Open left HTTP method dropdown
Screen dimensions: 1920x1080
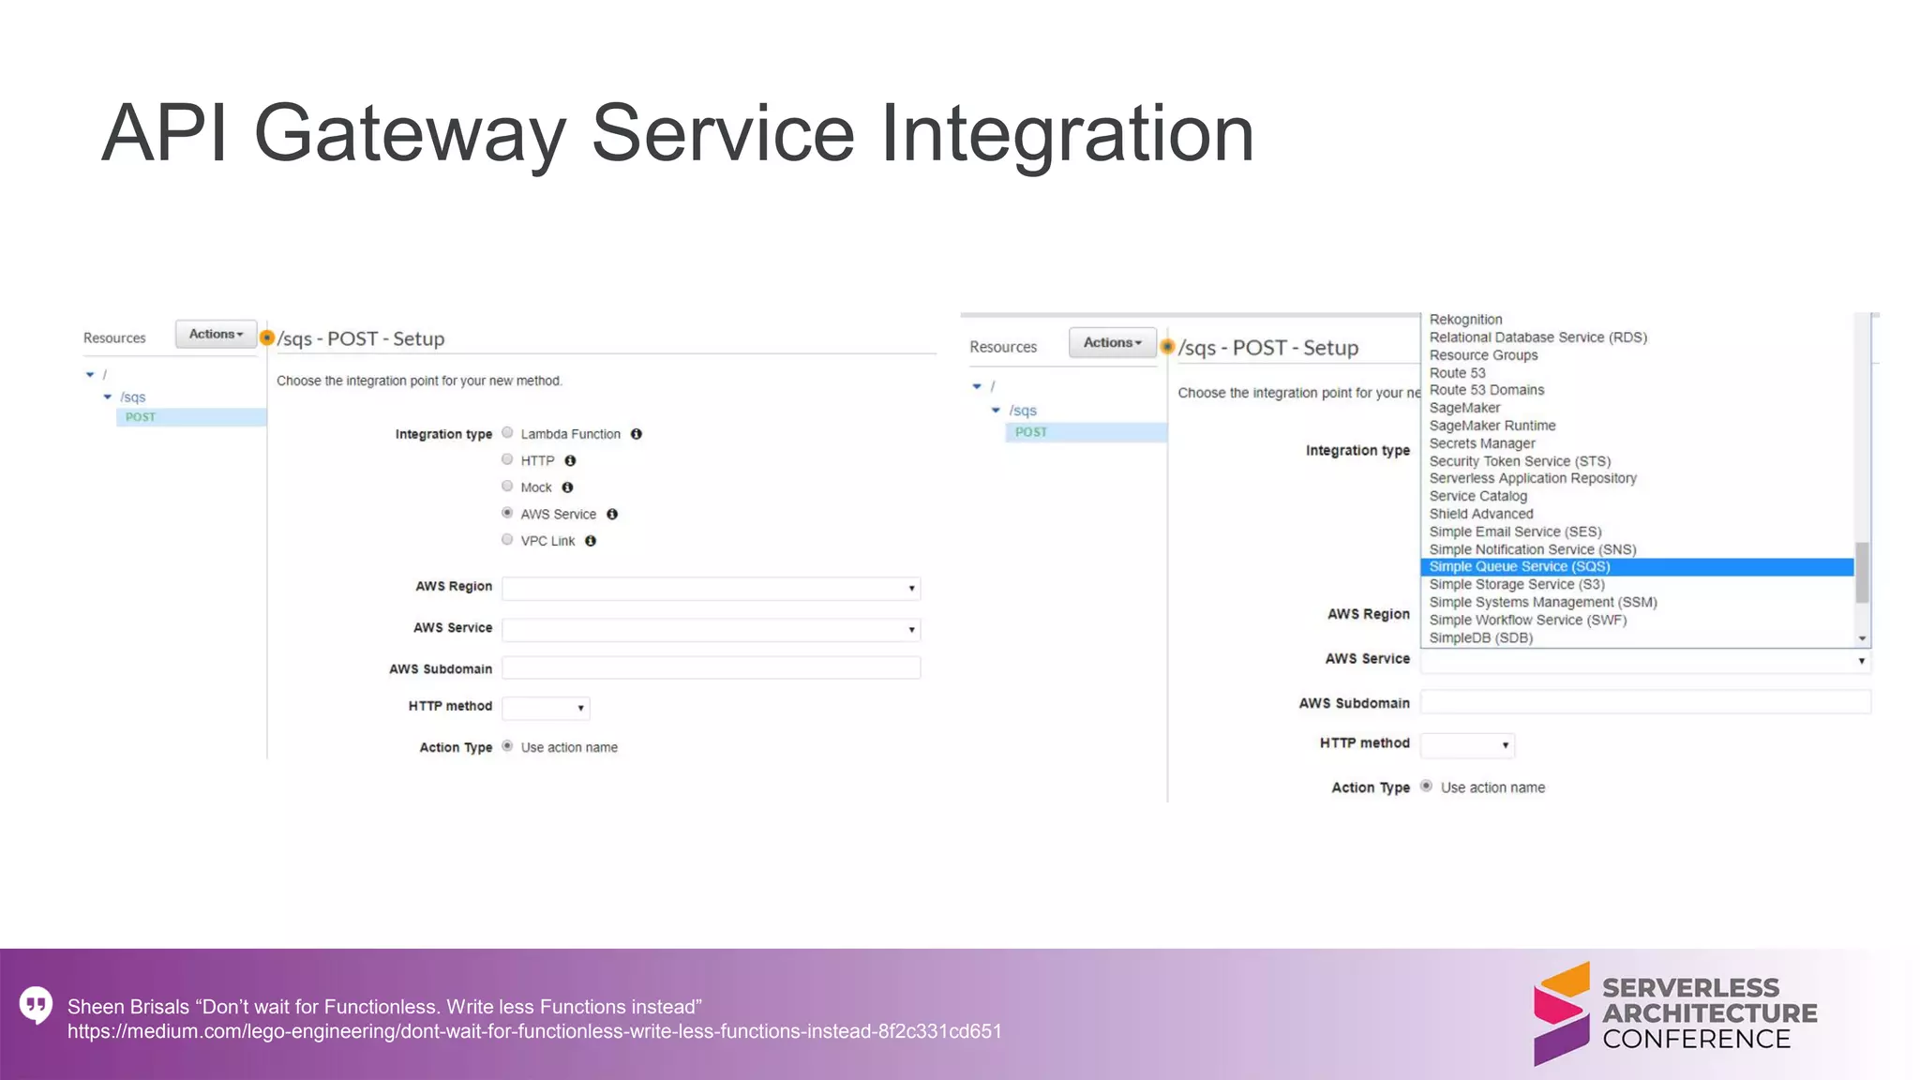[x=546, y=708]
